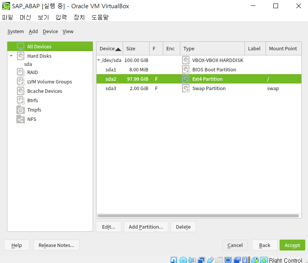Viewport: 308px width, 263px height.
Task: Open the Device menu
Action: pyautogui.click(x=50, y=32)
